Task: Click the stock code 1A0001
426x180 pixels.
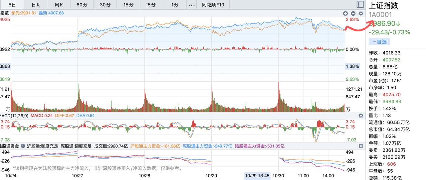Action: pyautogui.click(x=380, y=15)
